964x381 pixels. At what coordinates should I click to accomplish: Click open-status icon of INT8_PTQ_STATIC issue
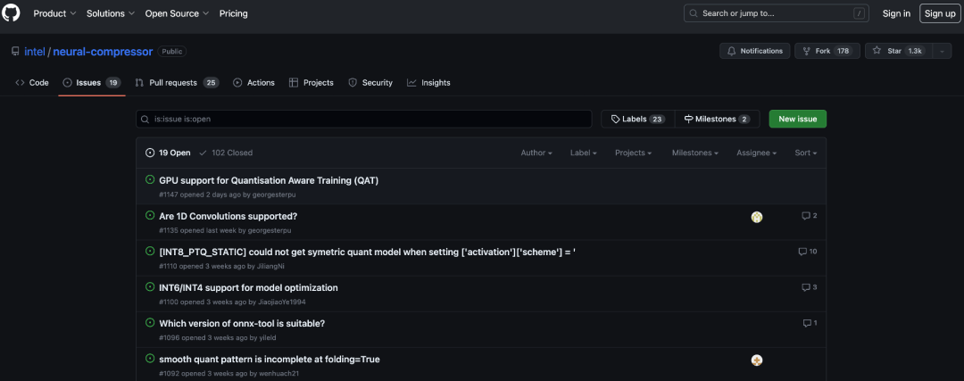pos(149,251)
